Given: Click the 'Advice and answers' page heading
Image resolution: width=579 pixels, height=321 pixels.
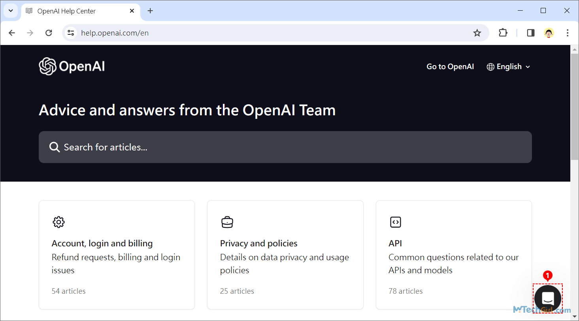Looking at the screenshot, I should point(187,110).
